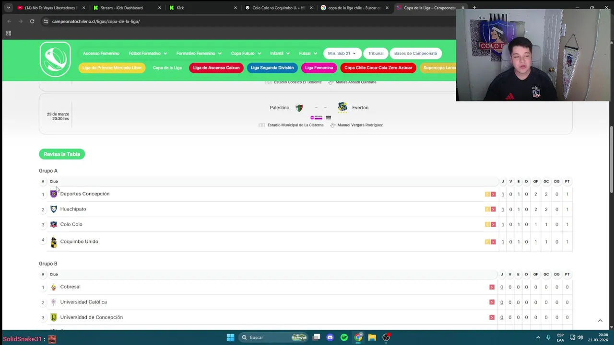Click the Deportes Concepción club crest
Screen dimensions: 614x345
point(54,194)
